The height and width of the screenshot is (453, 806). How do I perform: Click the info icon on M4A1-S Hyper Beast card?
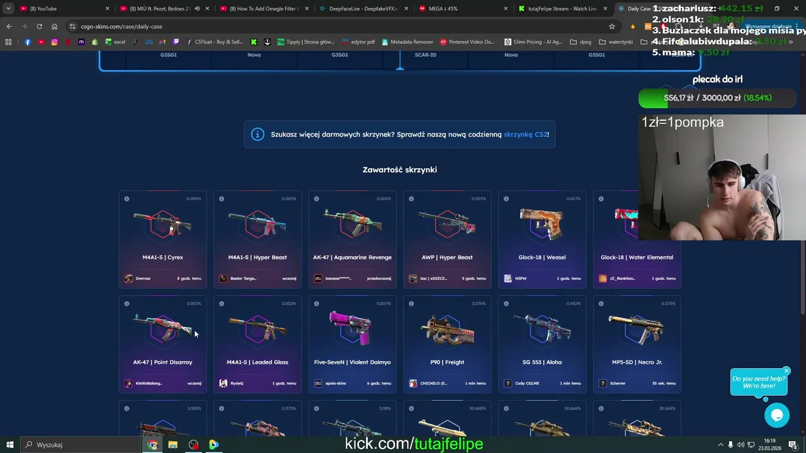pyautogui.click(x=222, y=199)
